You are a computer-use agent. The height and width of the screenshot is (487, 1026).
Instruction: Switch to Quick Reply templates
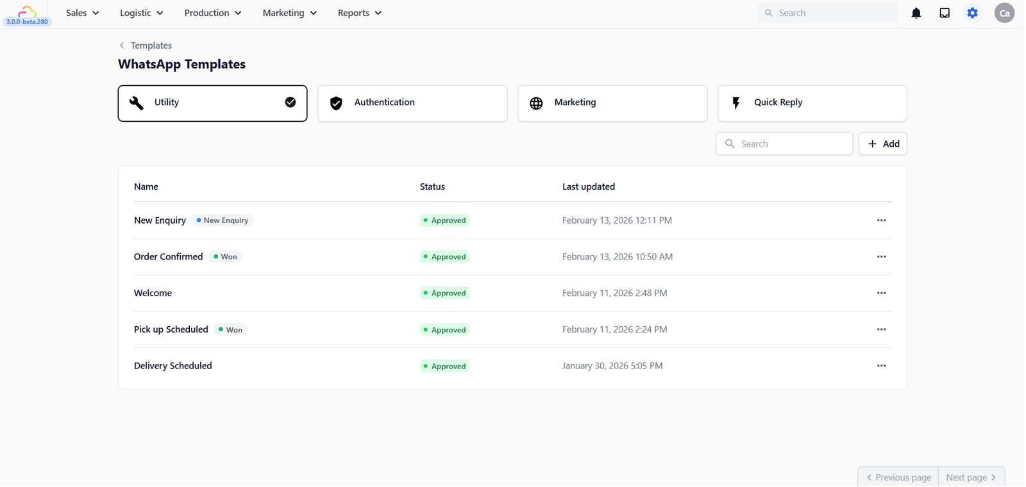812,103
